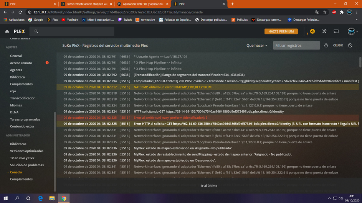The height and width of the screenshot is (203, 362).
Task: Open the translate page icon
Action: (x=317, y=12)
